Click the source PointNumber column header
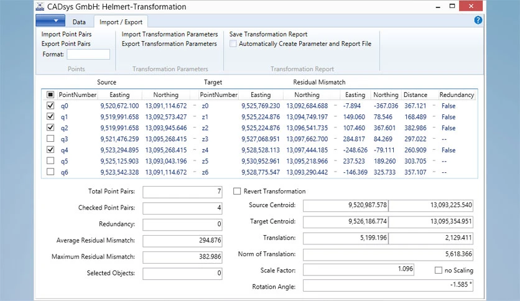This screenshot has height=301, width=520. (78, 95)
